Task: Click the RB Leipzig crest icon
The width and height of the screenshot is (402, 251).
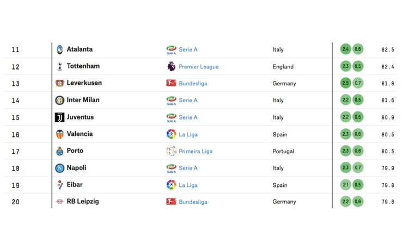Action: [x=59, y=202]
